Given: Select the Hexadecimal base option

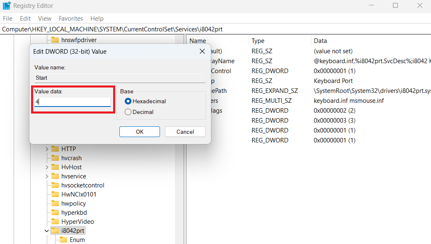Looking at the screenshot, I should [128, 101].
